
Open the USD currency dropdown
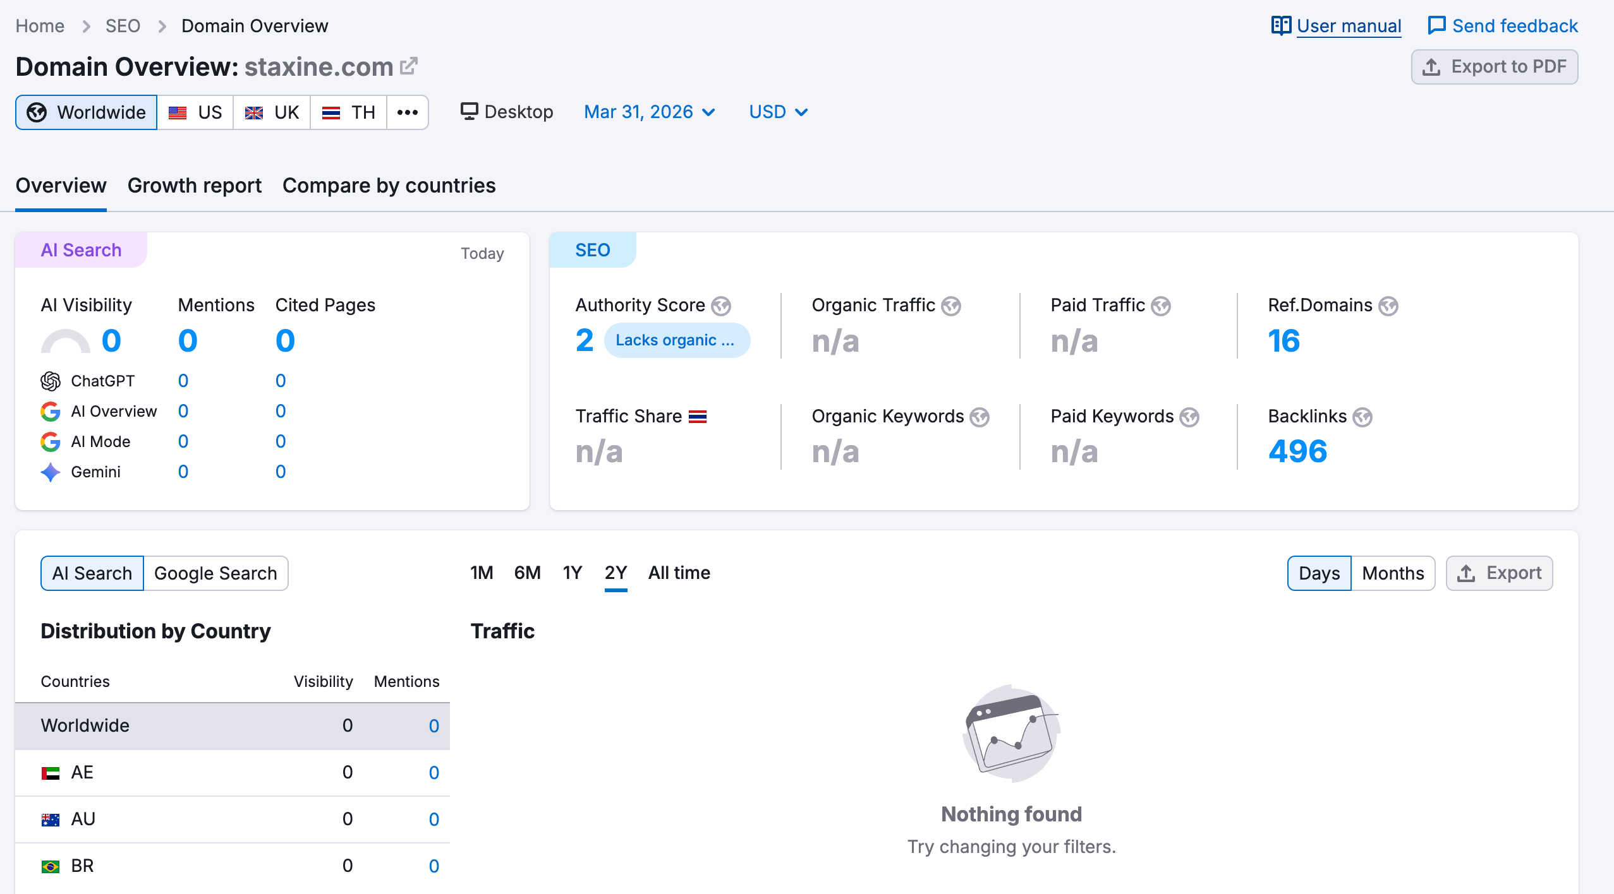779,112
